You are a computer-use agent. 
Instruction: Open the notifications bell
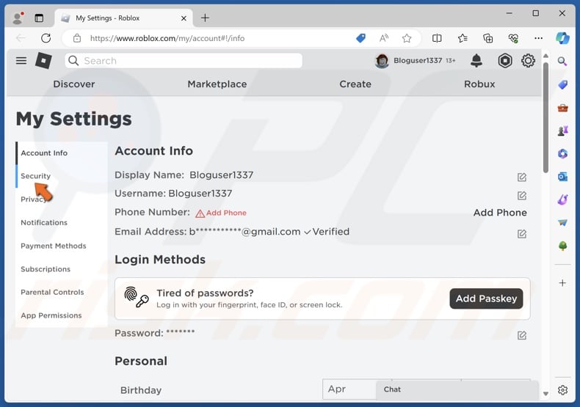pos(476,61)
